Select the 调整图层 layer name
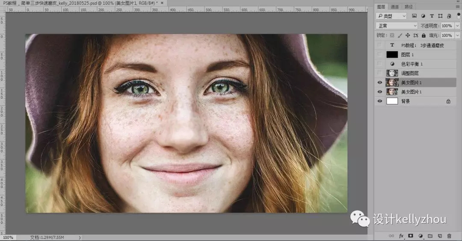 coord(410,73)
